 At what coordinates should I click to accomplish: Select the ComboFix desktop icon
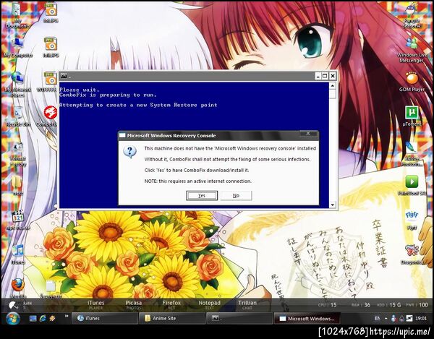(51, 116)
